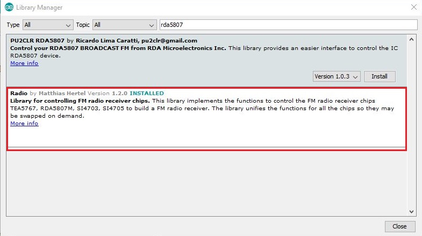This screenshot has height=236, width=422.
Task: Open the Topic filter dropdown
Action: click(124, 25)
